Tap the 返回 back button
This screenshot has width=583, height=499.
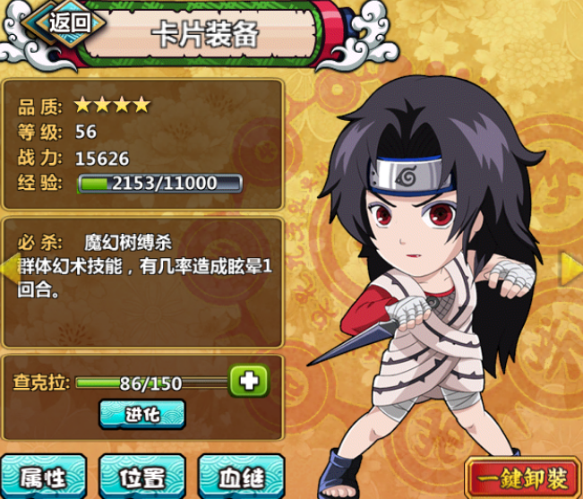click(x=64, y=23)
